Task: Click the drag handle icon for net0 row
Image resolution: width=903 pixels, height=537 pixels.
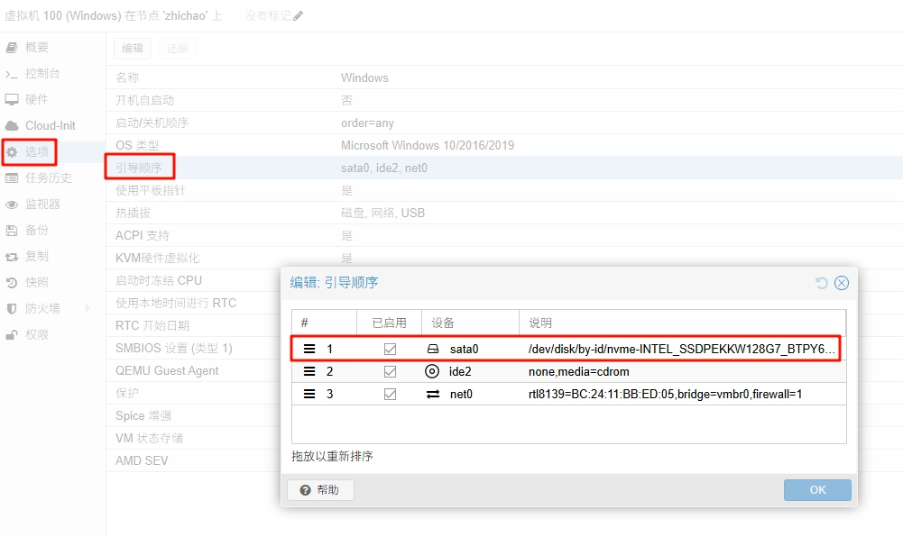Action: 309,394
